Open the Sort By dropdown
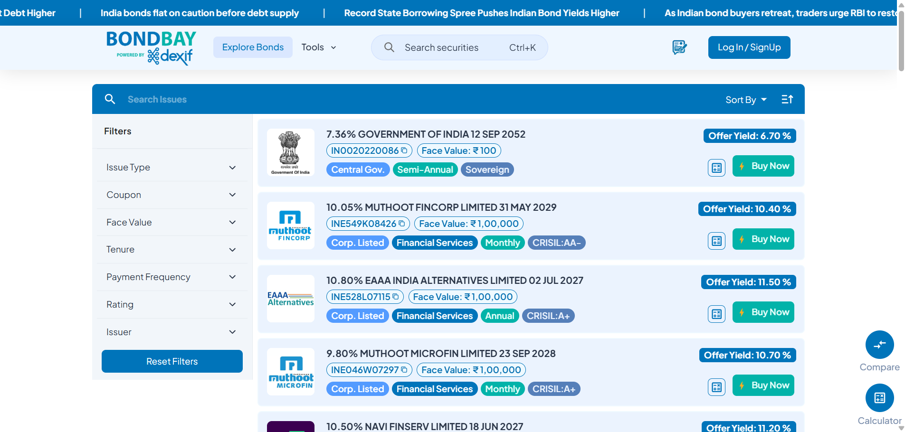905x432 pixels. (745, 100)
